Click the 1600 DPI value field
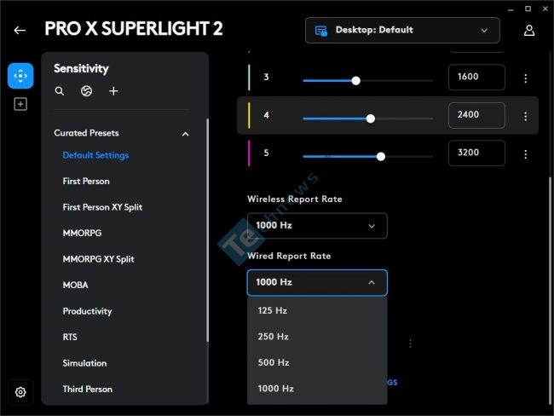Image resolution: width=554 pixels, height=416 pixels. point(476,77)
